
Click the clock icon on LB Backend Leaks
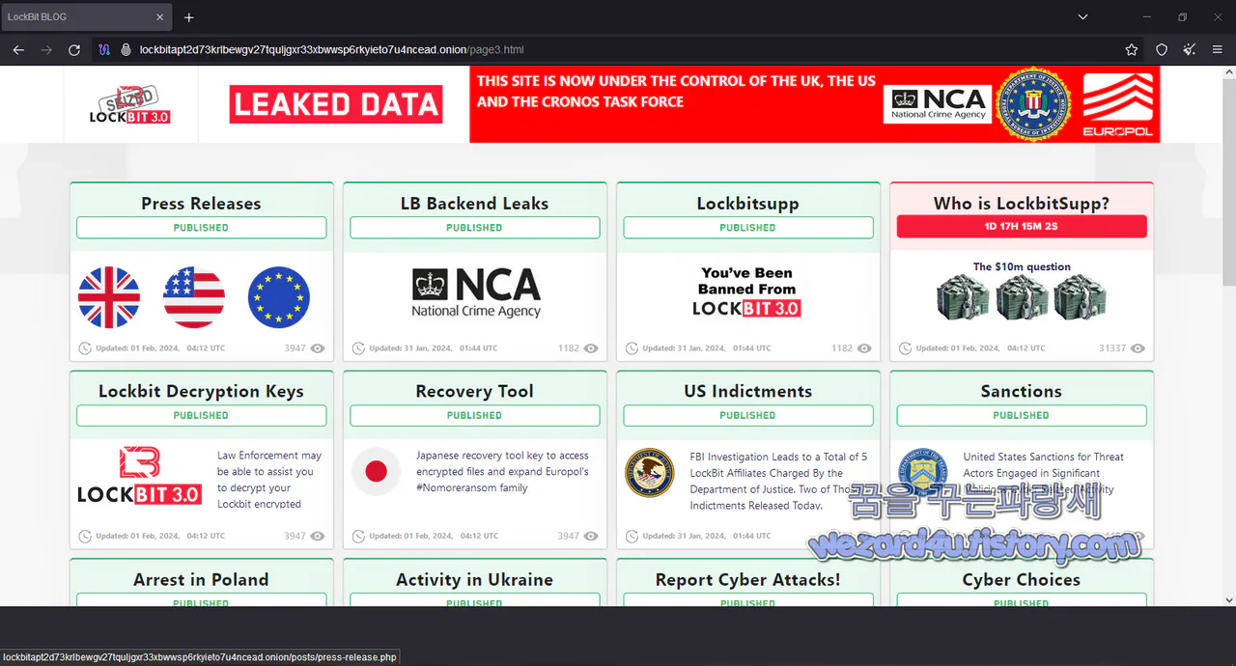358,348
